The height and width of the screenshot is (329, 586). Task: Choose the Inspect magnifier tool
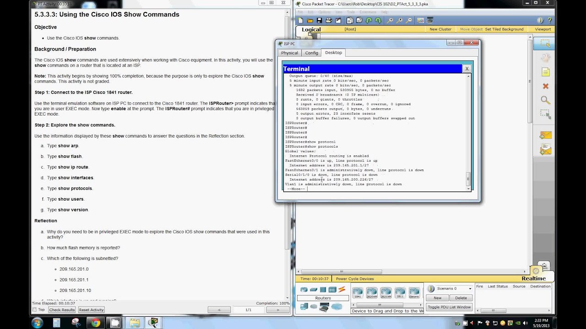coord(545,100)
